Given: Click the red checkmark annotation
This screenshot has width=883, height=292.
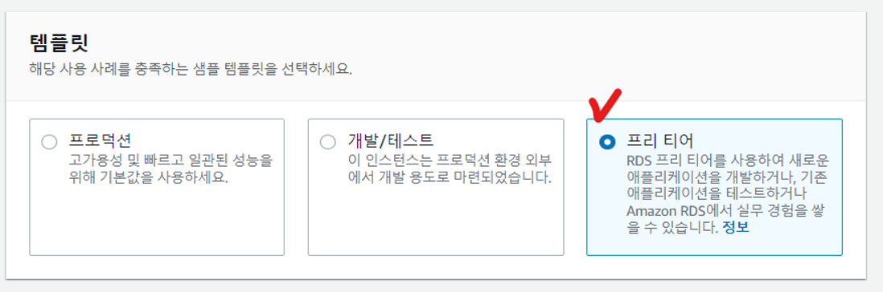Looking at the screenshot, I should coord(603,104).
